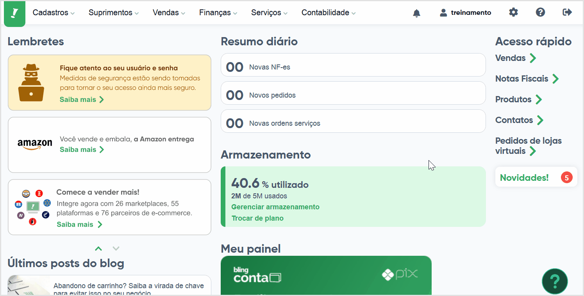Click Saiba mais in Amazon card
Image resolution: width=584 pixels, height=296 pixels.
(x=82, y=150)
